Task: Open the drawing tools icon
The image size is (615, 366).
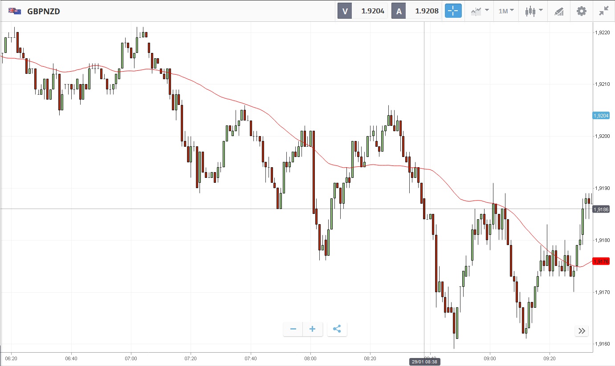Action: pyautogui.click(x=559, y=11)
